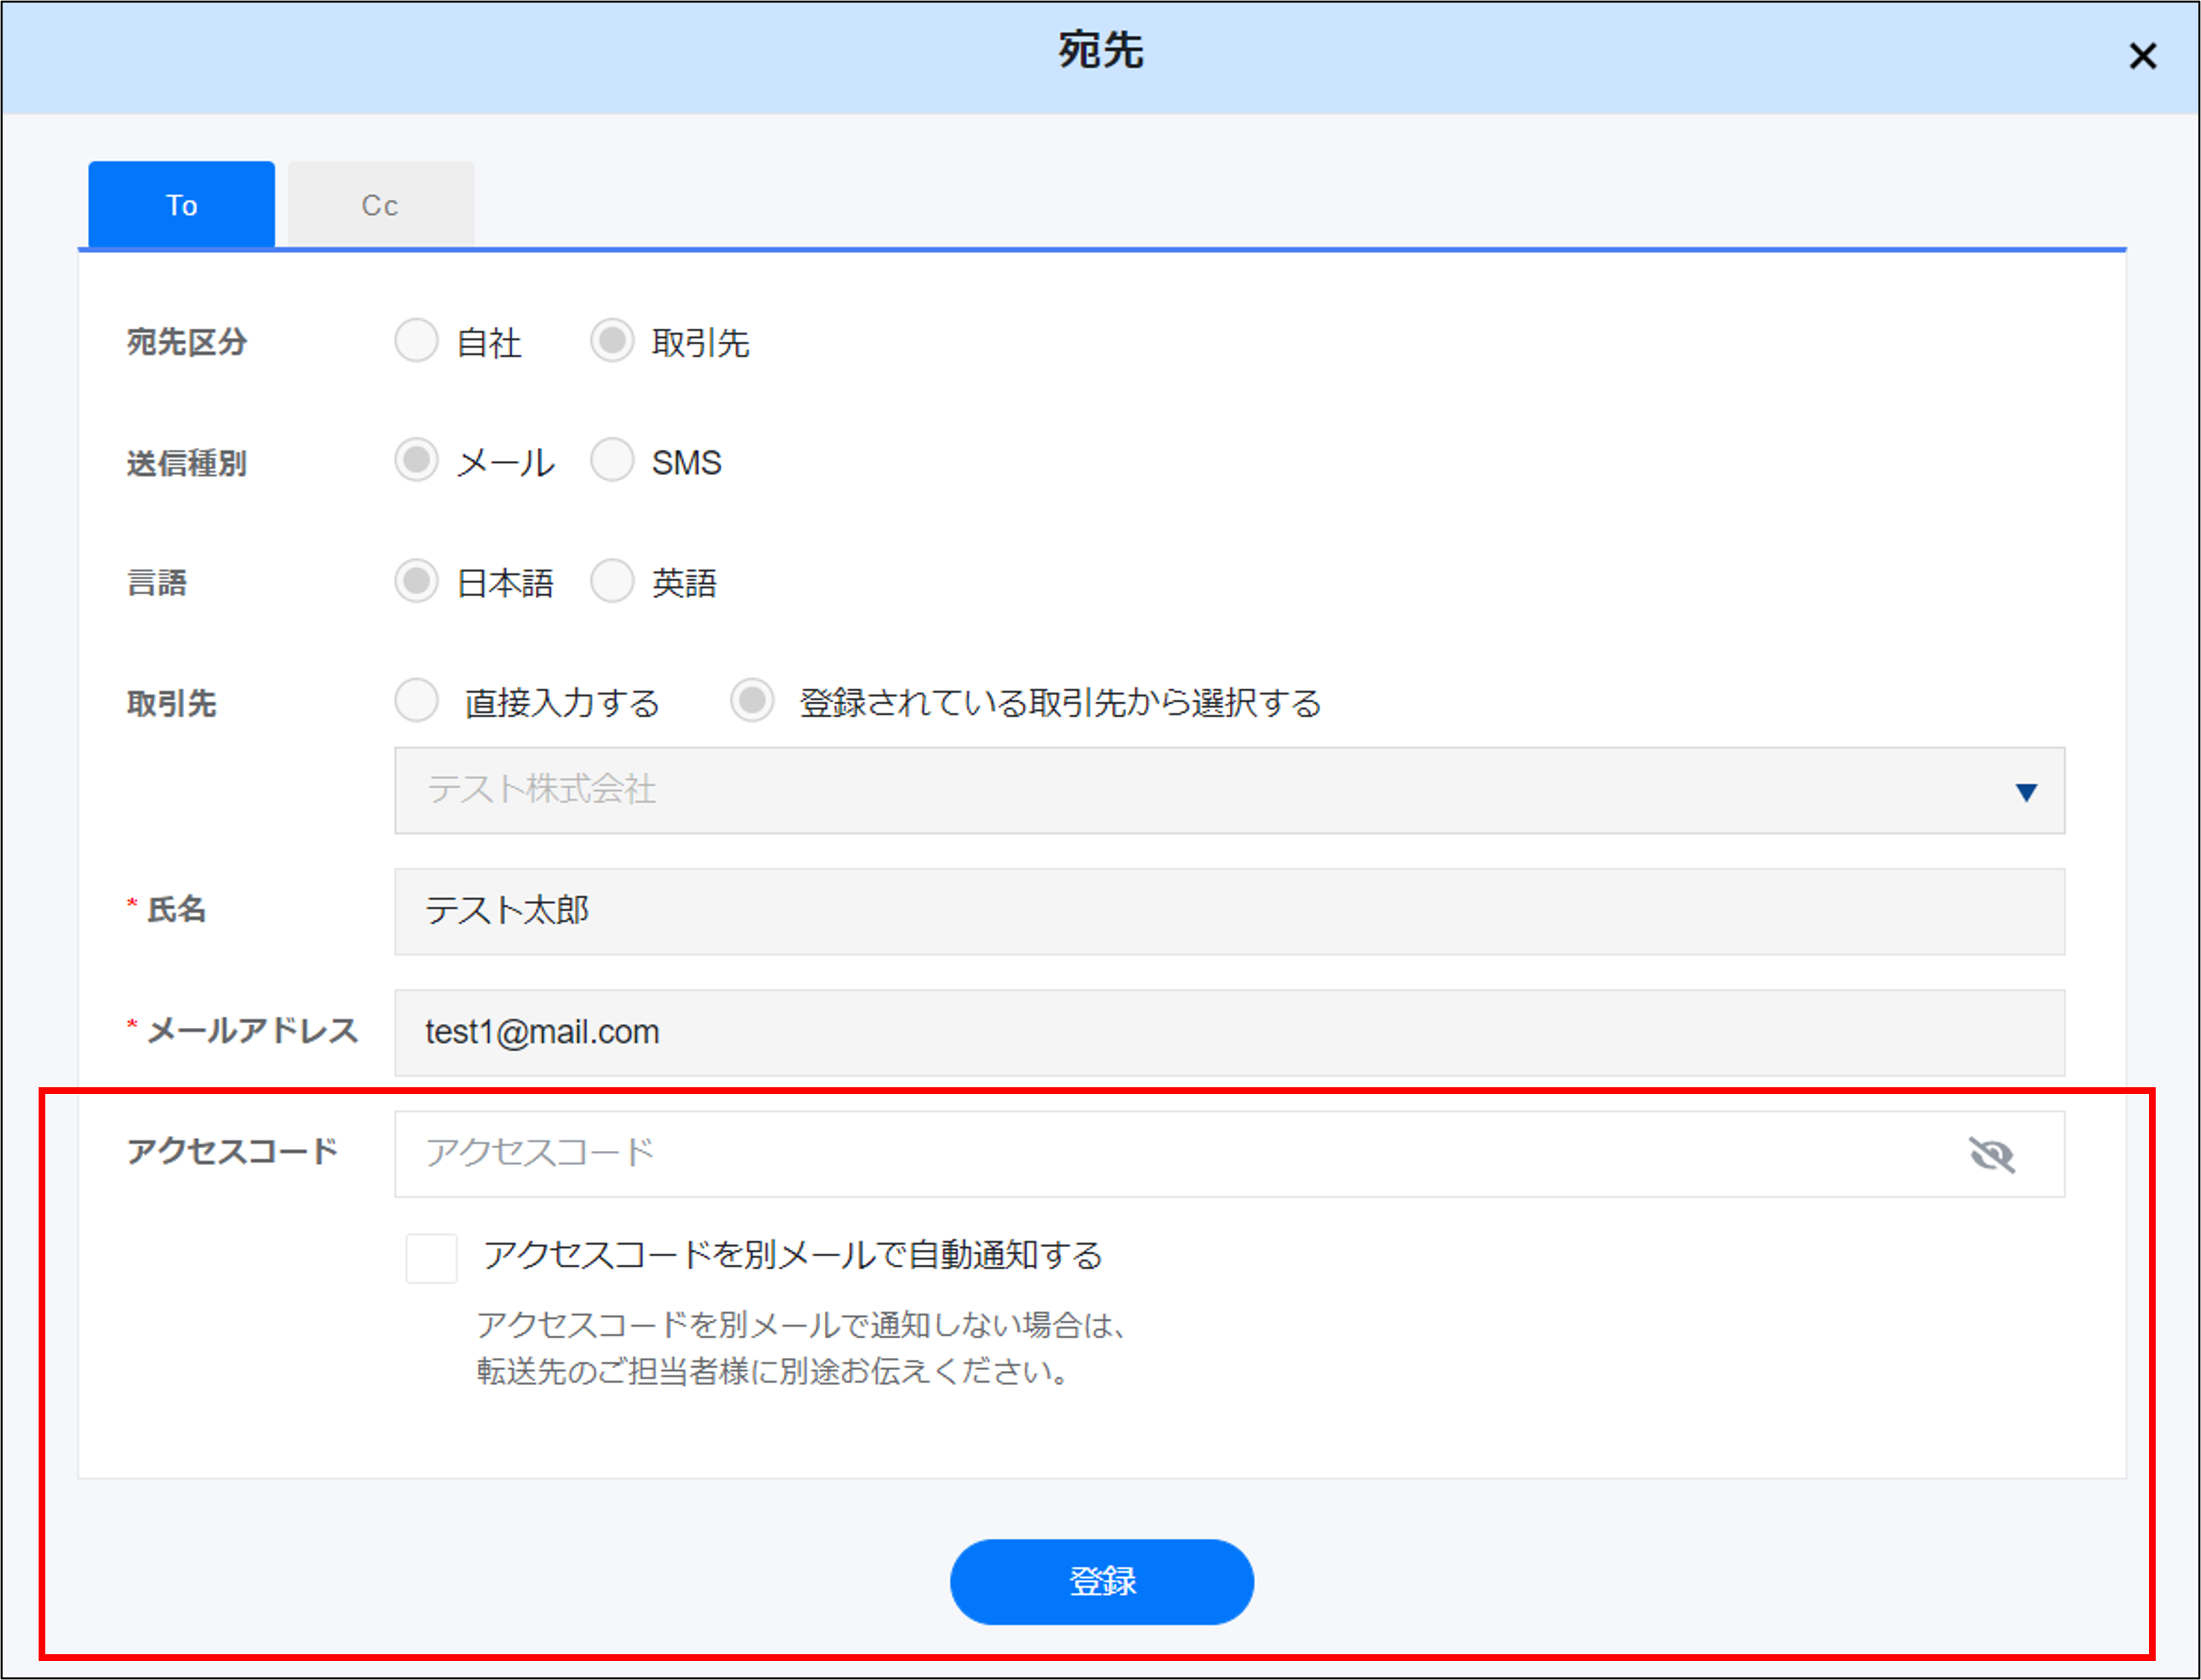Select 英語 language option
The width and height of the screenshot is (2201, 1680).
[611, 580]
